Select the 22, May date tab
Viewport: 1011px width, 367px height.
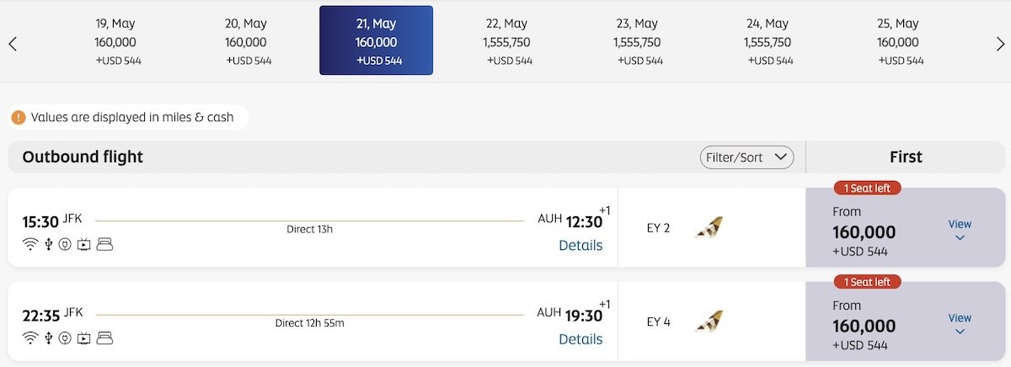coord(507,41)
